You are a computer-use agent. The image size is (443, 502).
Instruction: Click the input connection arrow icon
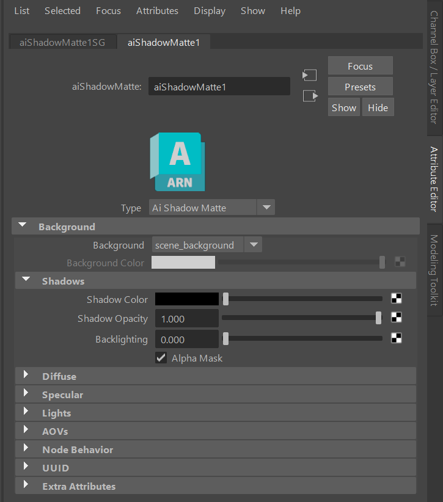(x=309, y=75)
